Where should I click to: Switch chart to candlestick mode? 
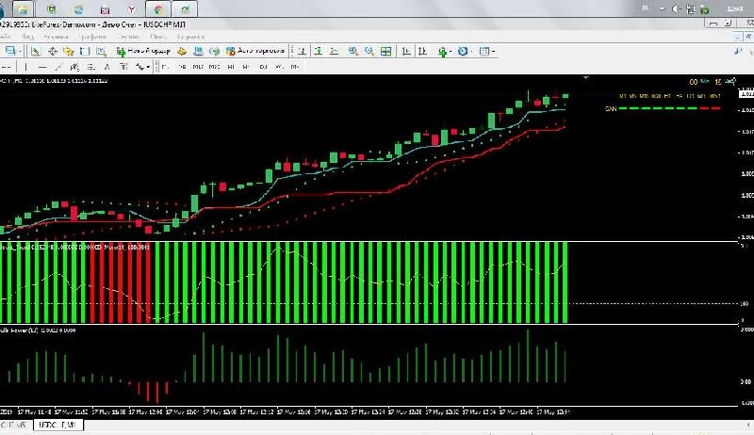tap(318, 51)
